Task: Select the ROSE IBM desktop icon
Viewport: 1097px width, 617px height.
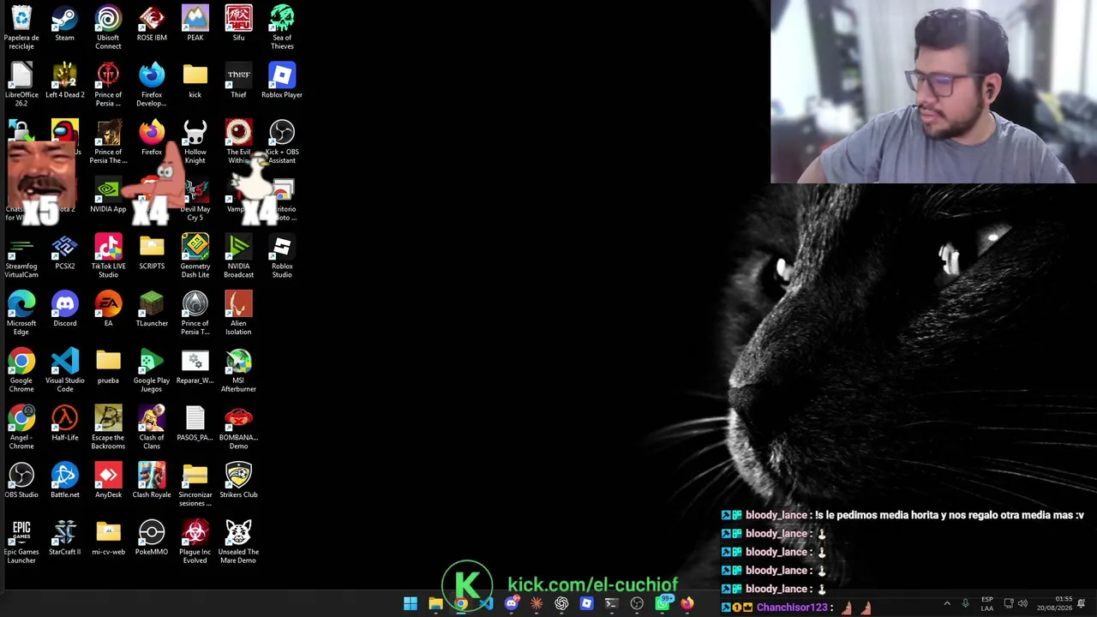Action: pos(152,24)
